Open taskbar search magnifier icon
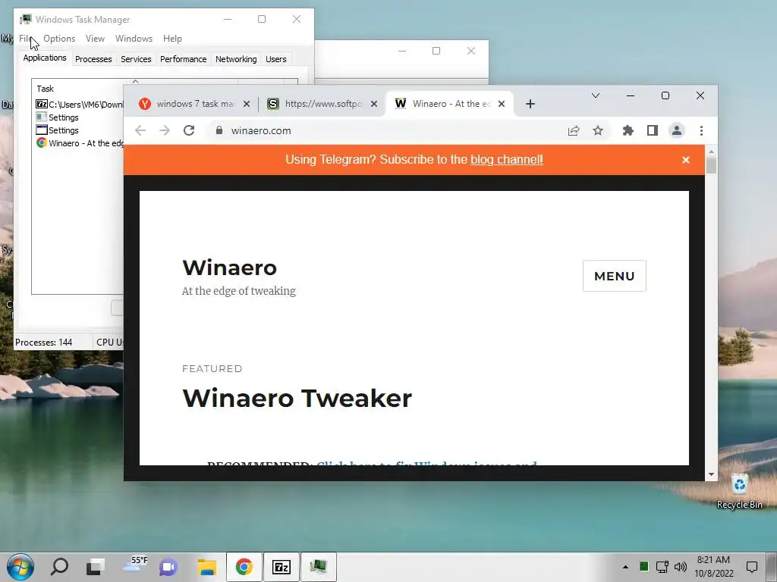This screenshot has width=777, height=582. [x=59, y=567]
